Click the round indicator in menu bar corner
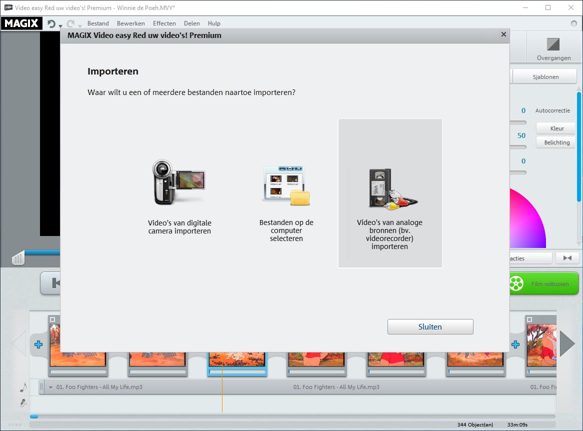Viewport: 583px width, 431px height. [573, 23]
